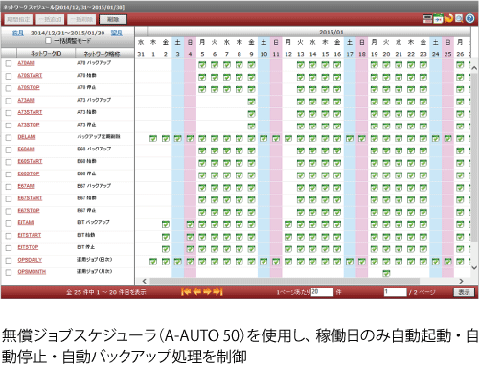Viewport: 480px width, 368px height.
Task: Click the 削除 button in toolbar
Action: (x=113, y=19)
